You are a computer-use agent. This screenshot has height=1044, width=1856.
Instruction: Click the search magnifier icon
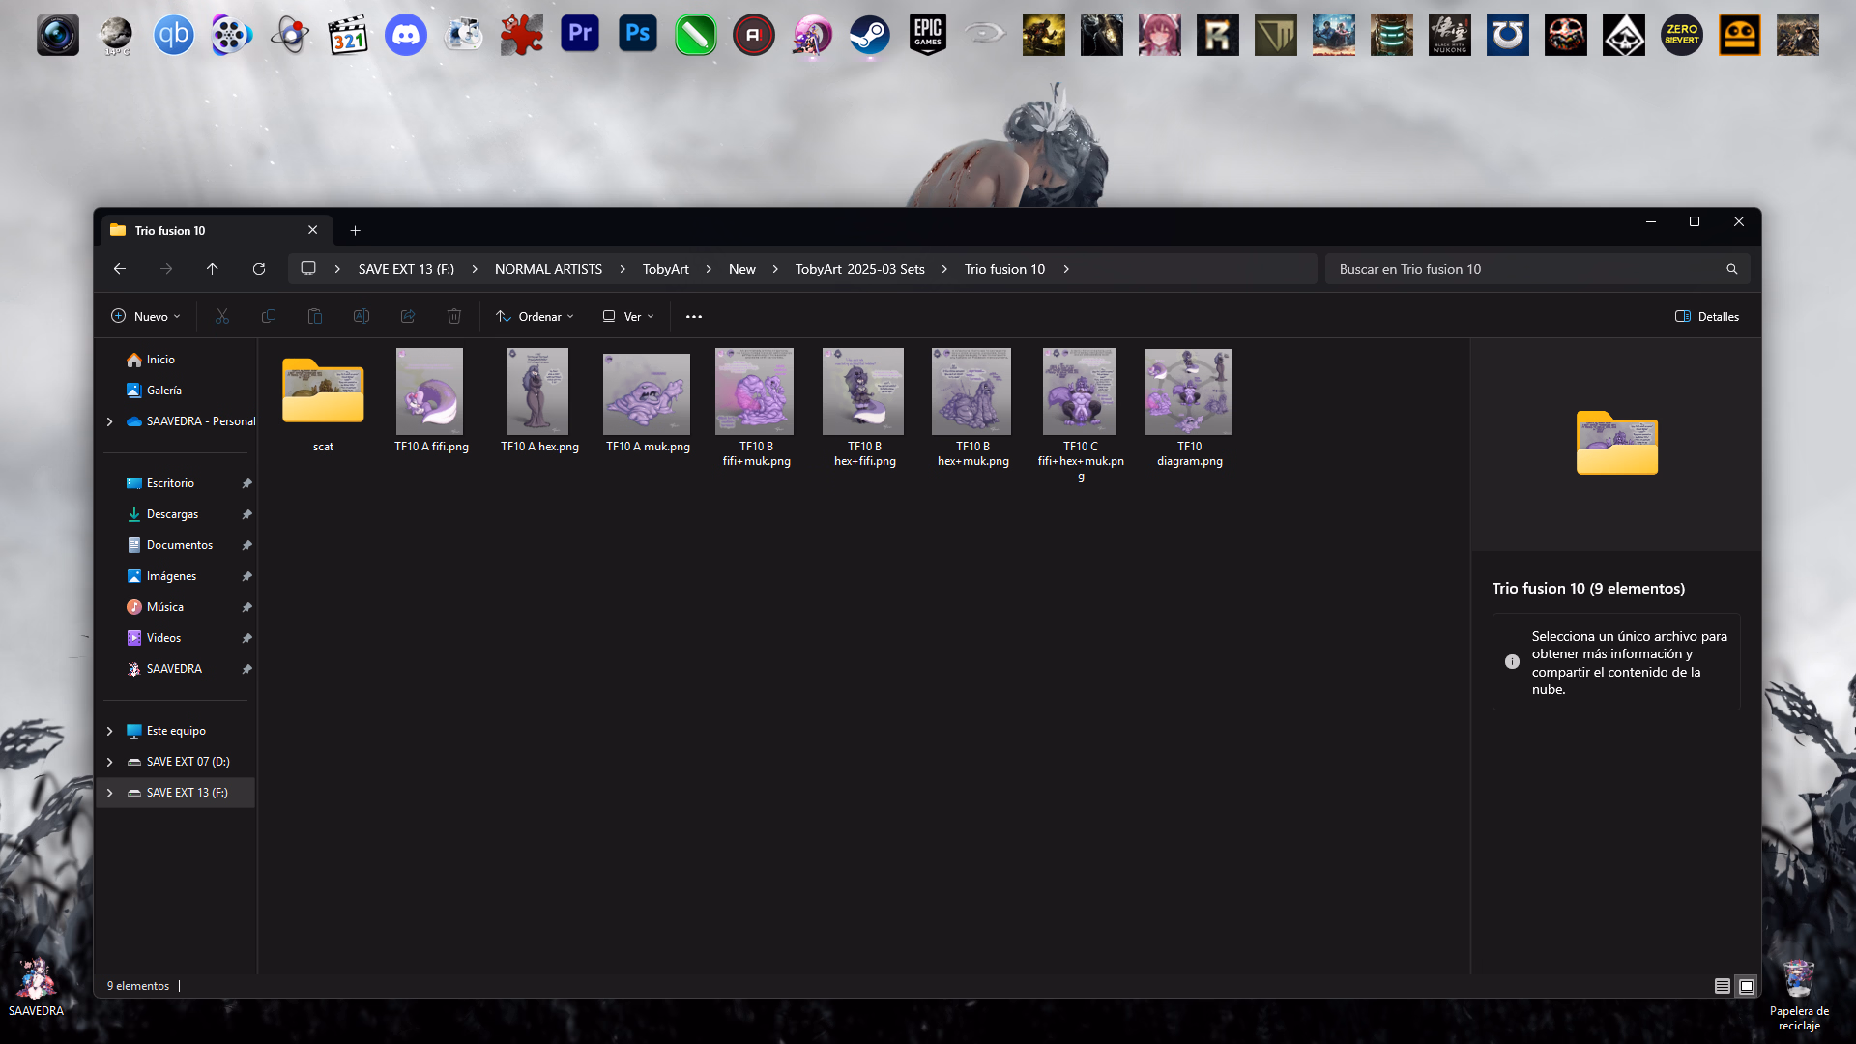click(x=1732, y=269)
